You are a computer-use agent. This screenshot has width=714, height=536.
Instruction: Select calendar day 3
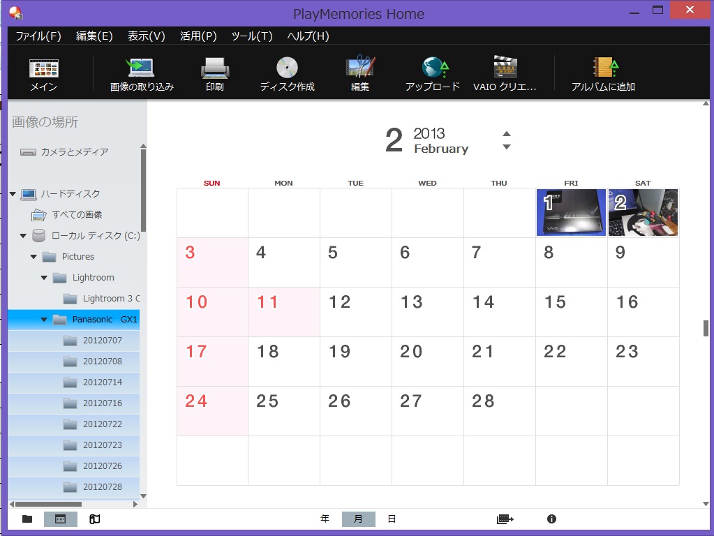[212, 262]
